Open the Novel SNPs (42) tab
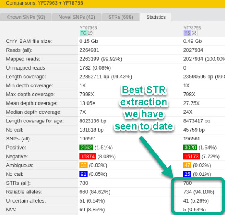Image resolution: width=225 pixels, height=215 pixels. (x=77, y=17)
